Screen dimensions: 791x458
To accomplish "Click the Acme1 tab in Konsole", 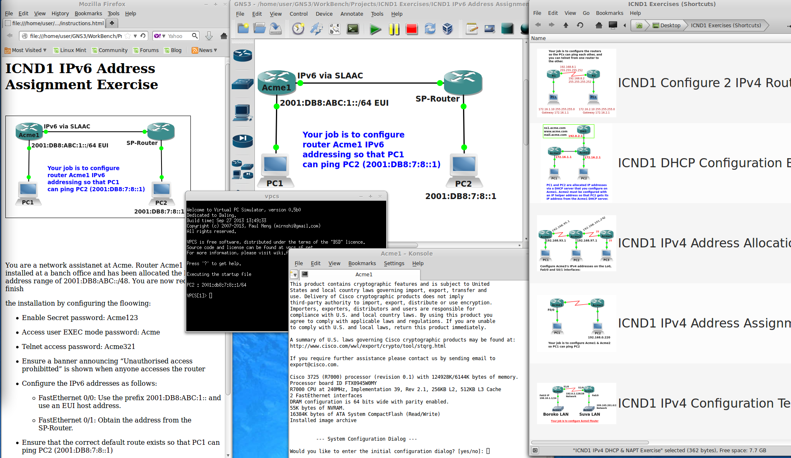I will click(x=363, y=274).
